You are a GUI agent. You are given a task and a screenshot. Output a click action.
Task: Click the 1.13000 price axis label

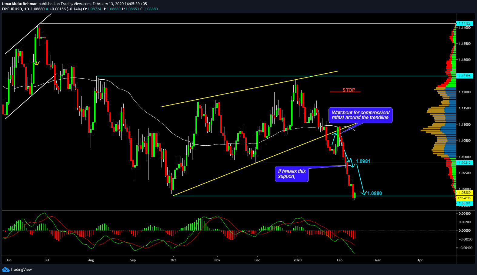465,60
